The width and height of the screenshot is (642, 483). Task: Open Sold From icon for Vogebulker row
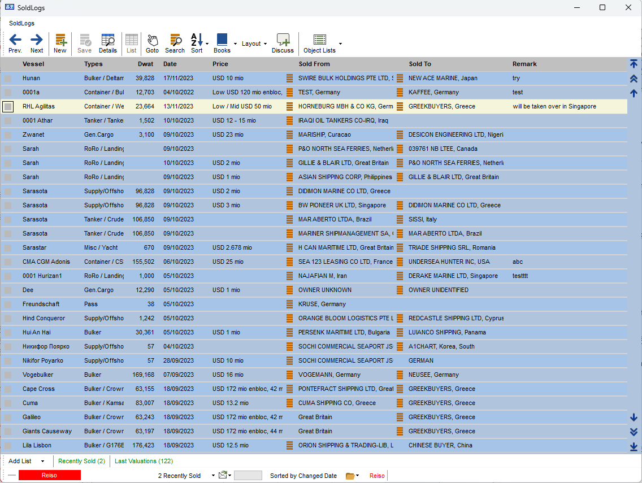click(289, 375)
